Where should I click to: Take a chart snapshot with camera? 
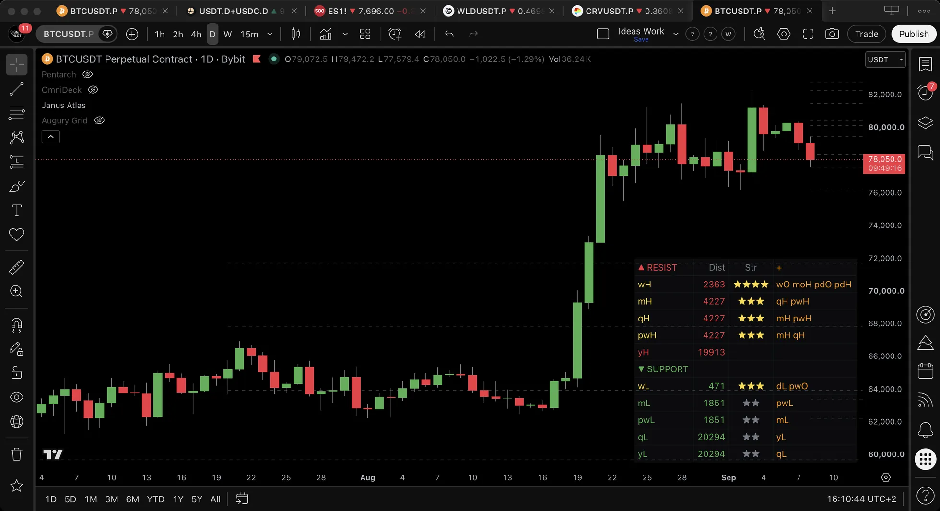(x=832, y=34)
